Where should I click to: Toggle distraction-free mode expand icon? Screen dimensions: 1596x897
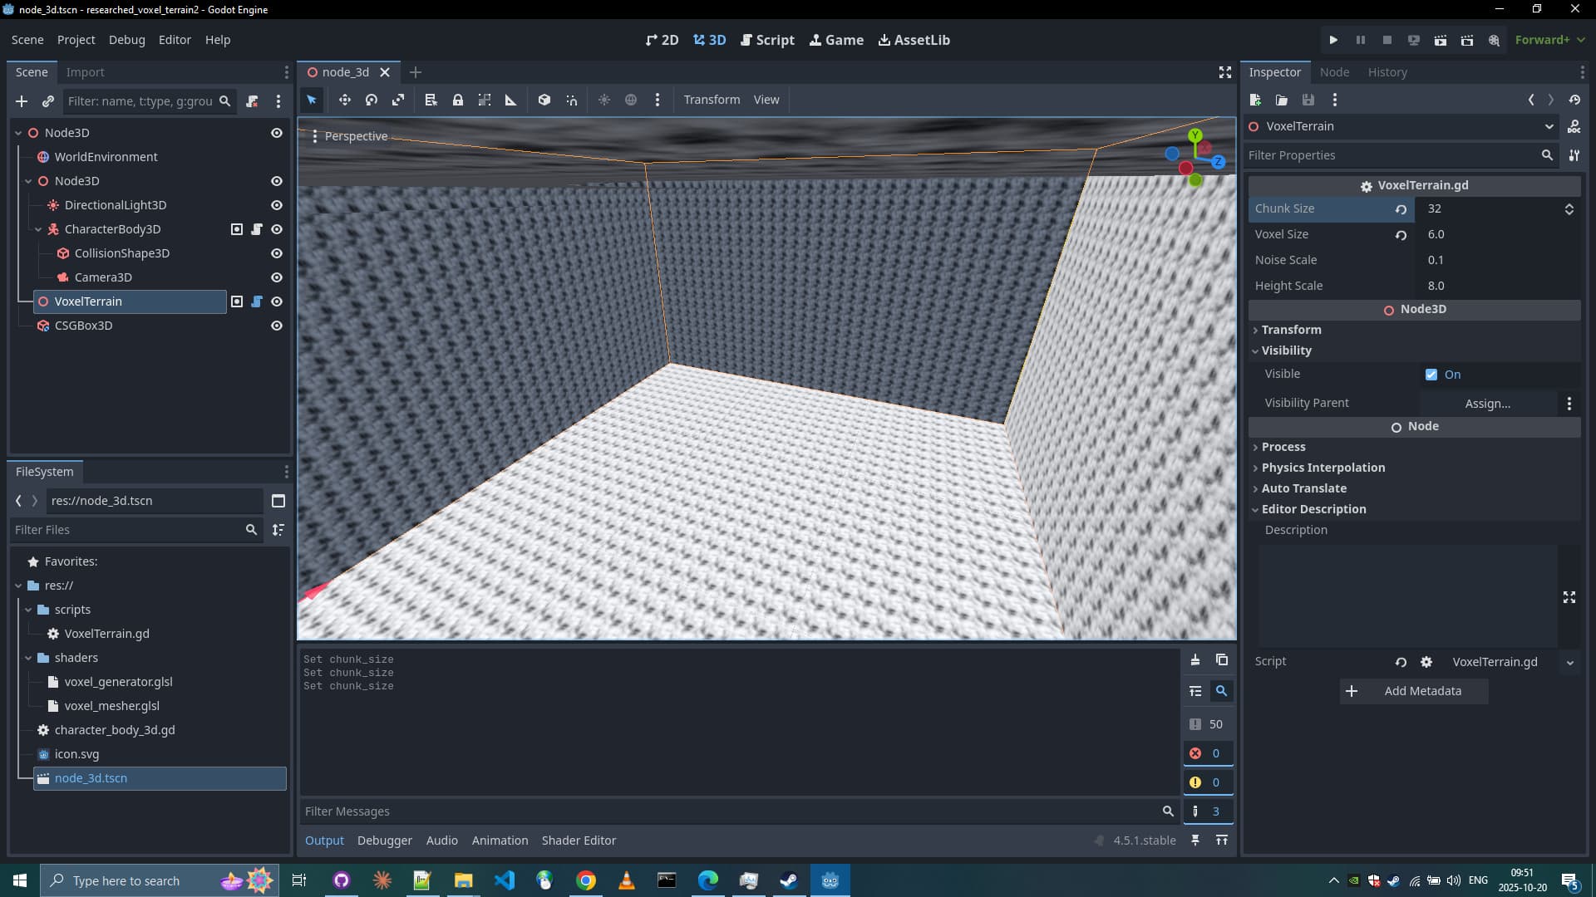click(x=1224, y=72)
